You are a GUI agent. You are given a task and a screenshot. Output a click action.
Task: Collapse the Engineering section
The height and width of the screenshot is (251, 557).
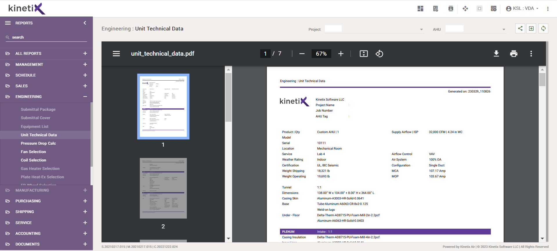[85, 97]
